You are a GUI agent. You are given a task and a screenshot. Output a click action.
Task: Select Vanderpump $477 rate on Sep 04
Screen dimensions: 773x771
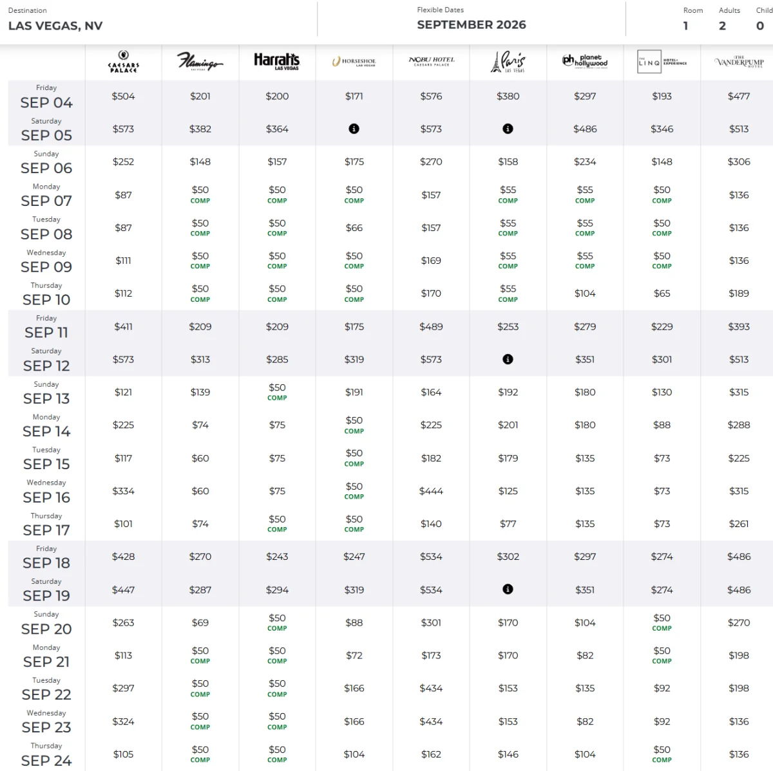(x=739, y=96)
